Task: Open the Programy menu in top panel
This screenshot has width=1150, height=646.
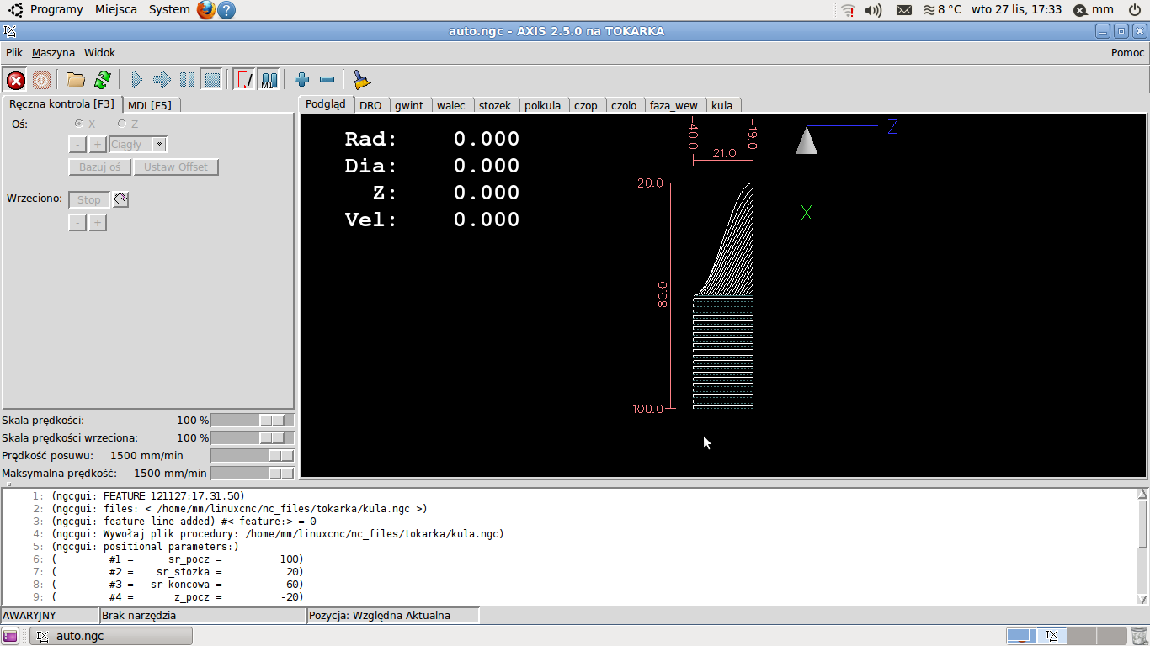Action: (56, 9)
